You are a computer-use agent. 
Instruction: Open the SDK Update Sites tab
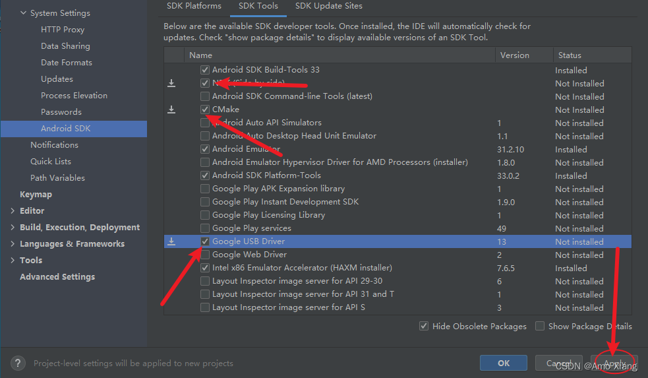click(328, 6)
